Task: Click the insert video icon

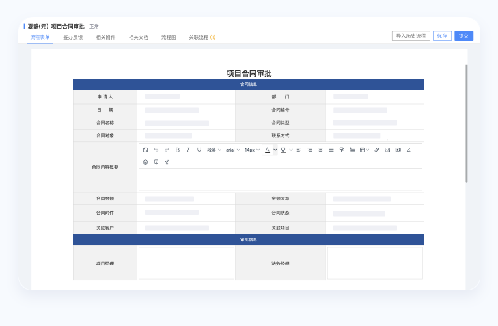Action: pyautogui.click(x=398, y=150)
